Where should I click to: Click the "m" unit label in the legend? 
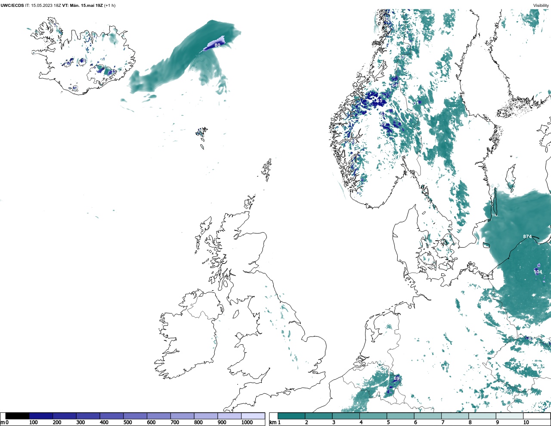click(x=3, y=423)
